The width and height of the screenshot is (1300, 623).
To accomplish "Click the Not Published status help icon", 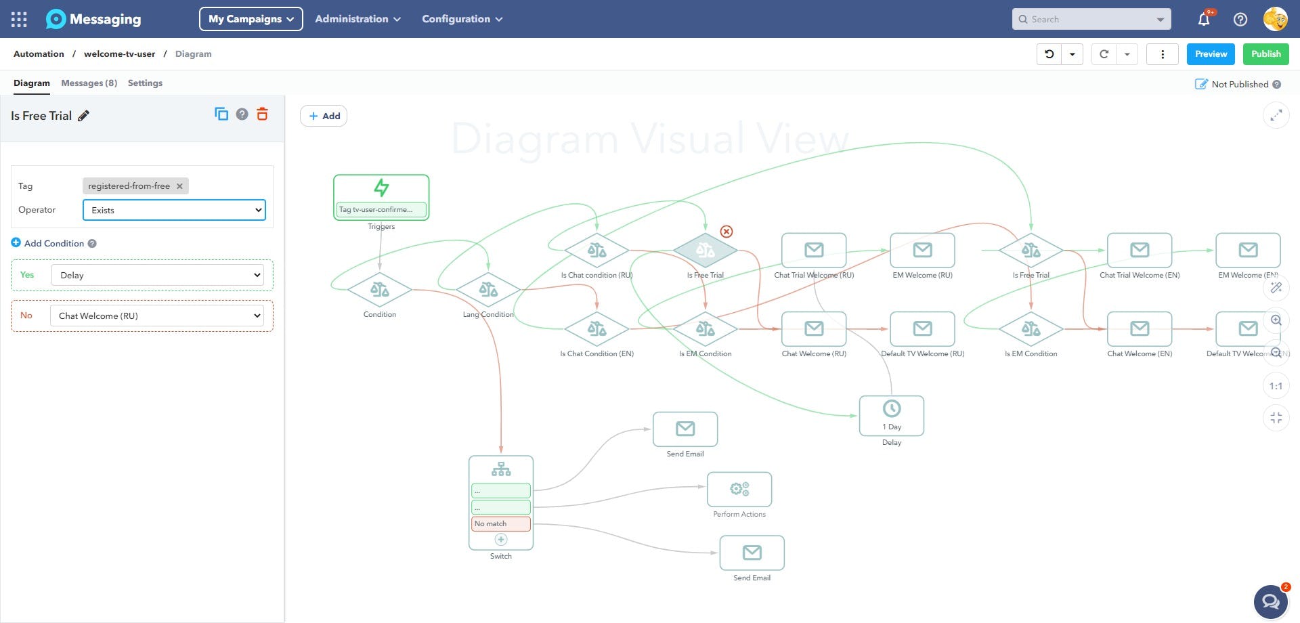I will point(1276,85).
